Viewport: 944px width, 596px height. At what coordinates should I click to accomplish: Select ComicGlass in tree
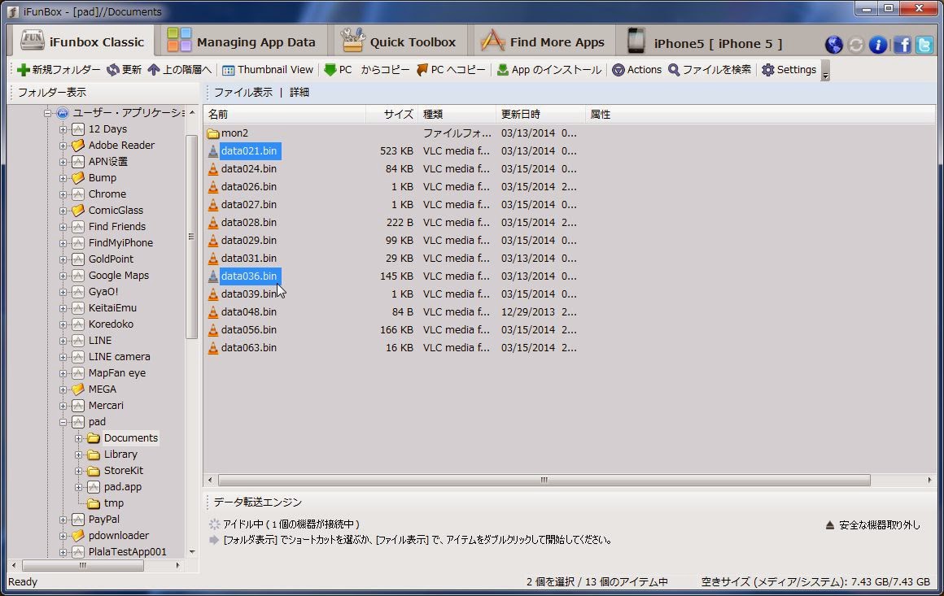click(x=116, y=211)
